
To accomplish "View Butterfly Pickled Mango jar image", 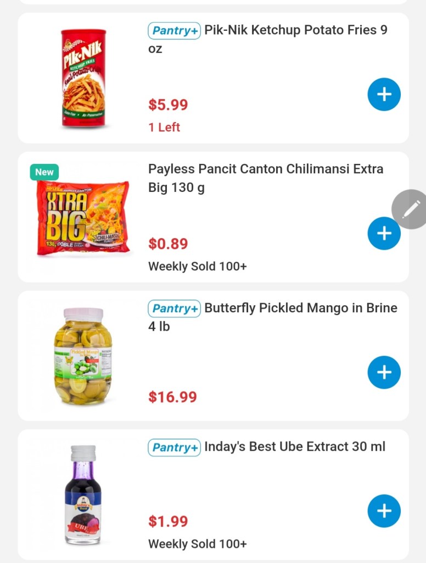I will pyautogui.click(x=83, y=356).
